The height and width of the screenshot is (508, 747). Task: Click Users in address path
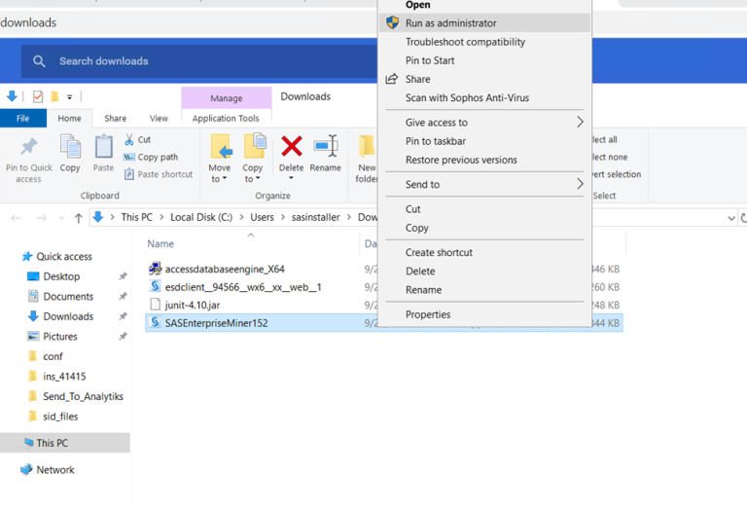[262, 217]
